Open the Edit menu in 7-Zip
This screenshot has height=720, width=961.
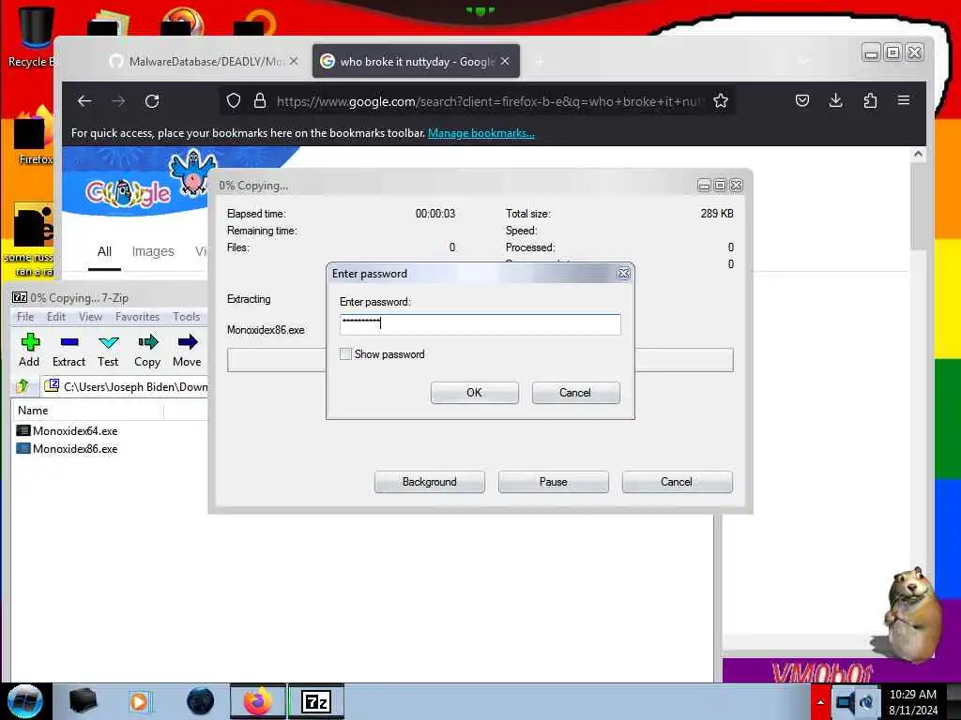click(x=56, y=317)
